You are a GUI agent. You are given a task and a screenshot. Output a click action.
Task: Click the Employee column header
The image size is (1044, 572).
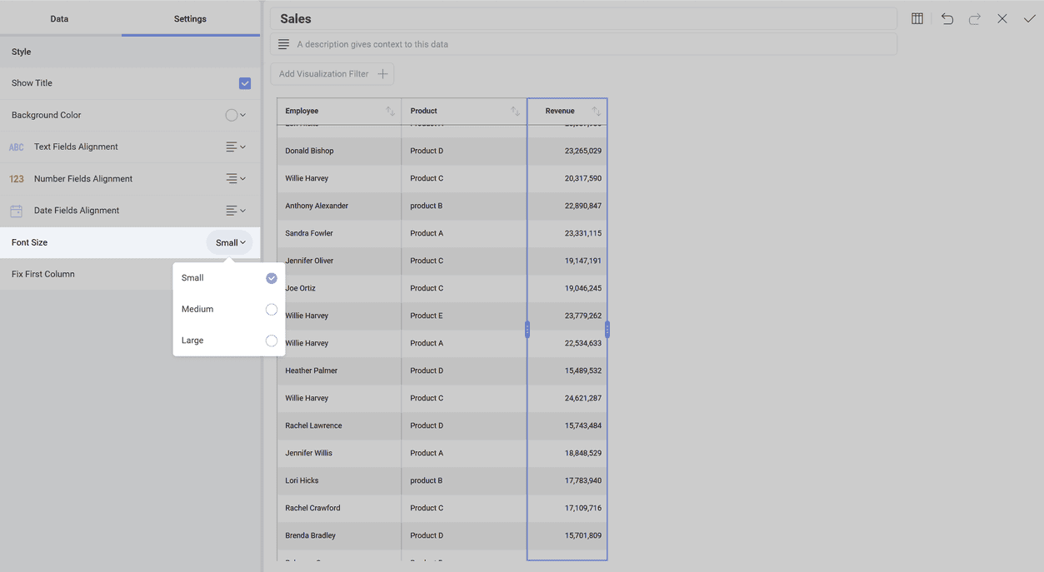click(x=339, y=111)
